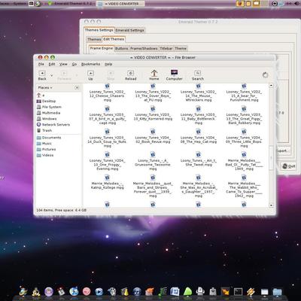The image size is (301, 301).
Task: Open the Help menu
Action: (x=108, y=64)
